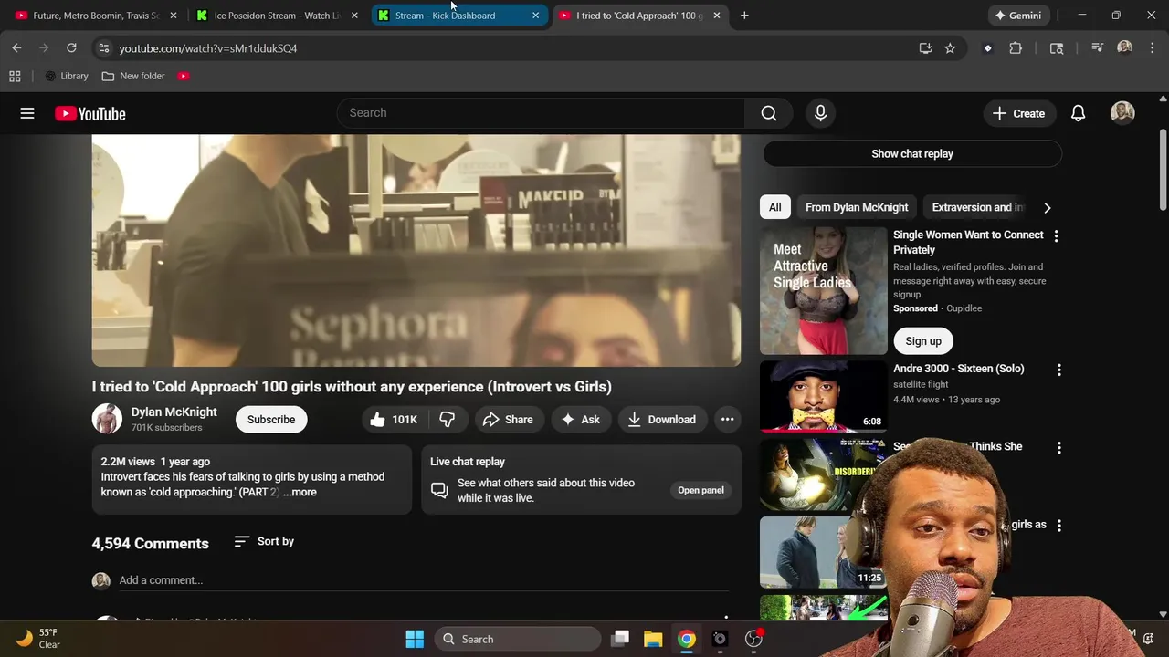Install app icon in address bar

point(925,48)
